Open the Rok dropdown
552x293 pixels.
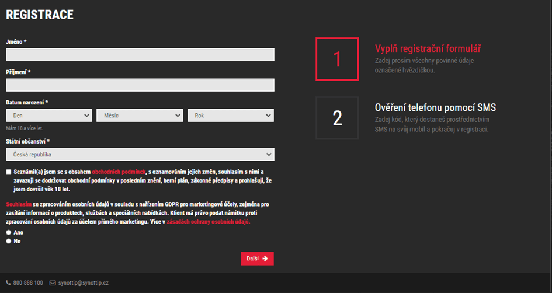[x=231, y=116]
